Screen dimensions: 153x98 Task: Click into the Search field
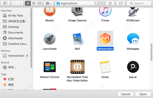[x=139, y=3]
